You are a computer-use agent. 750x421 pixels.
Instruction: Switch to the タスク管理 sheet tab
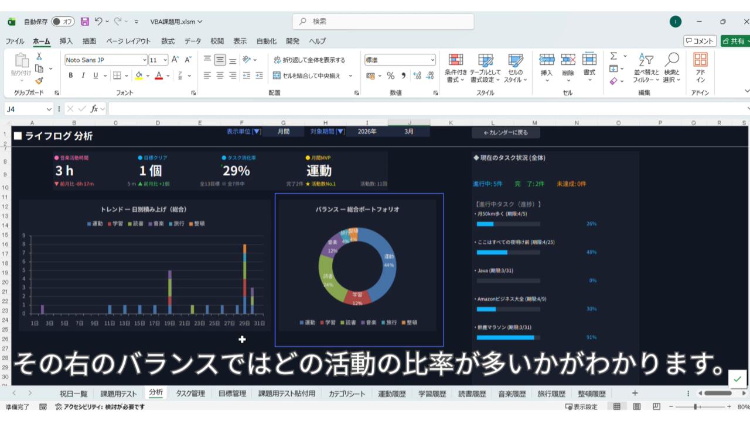coord(190,394)
